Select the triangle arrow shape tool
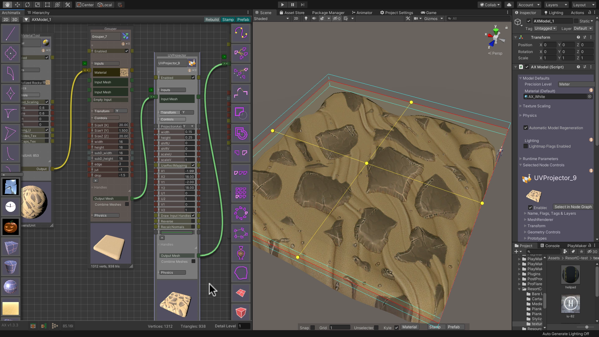599x337 pixels. [x=11, y=133]
